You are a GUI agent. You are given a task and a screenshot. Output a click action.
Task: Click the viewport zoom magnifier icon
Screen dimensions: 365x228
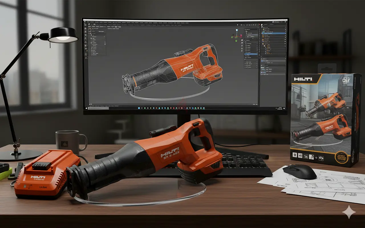(x=242, y=41)
